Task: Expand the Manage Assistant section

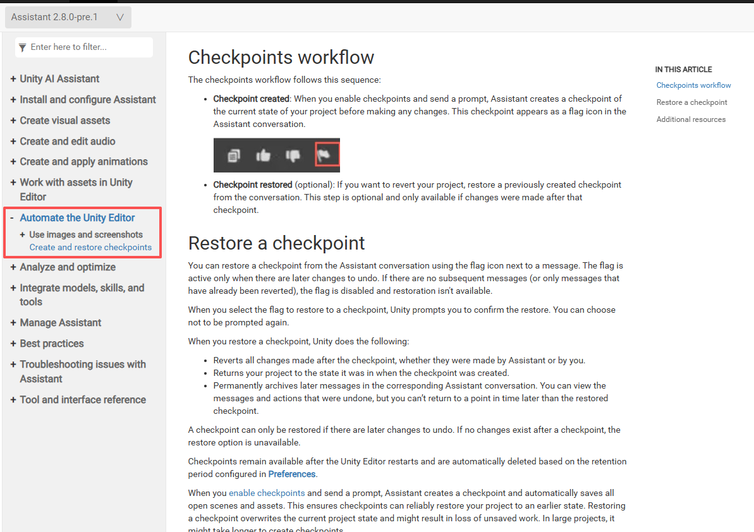Action: click(x=13, y=323)
